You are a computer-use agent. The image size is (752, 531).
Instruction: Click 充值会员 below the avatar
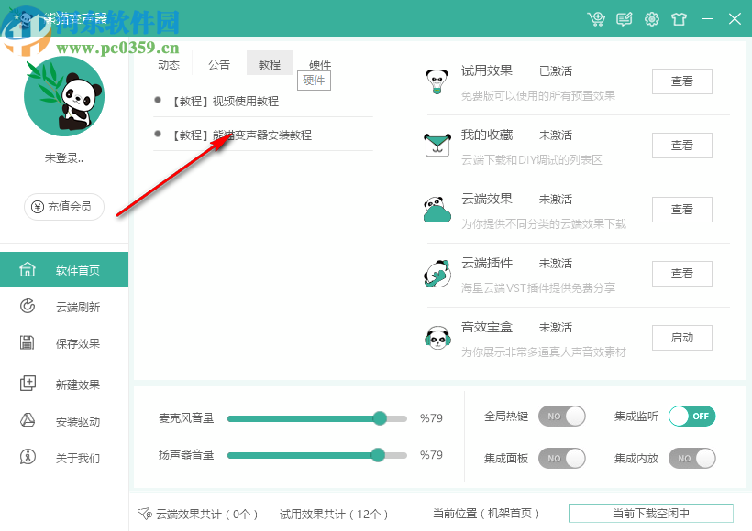tap(62, 207)
